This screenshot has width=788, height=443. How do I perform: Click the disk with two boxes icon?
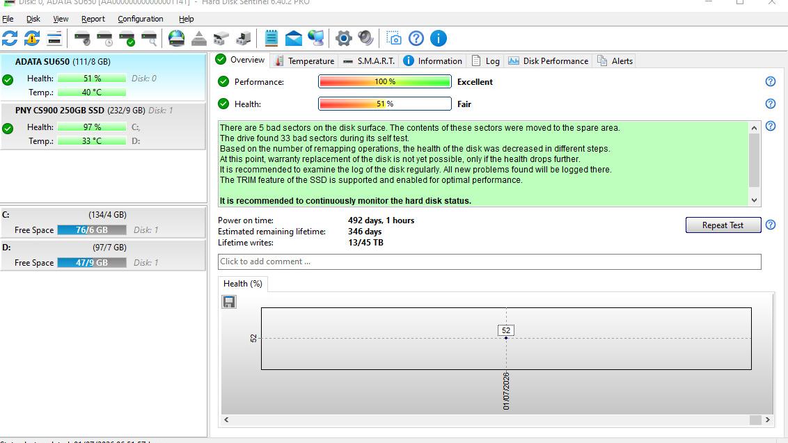pos(221,38)
